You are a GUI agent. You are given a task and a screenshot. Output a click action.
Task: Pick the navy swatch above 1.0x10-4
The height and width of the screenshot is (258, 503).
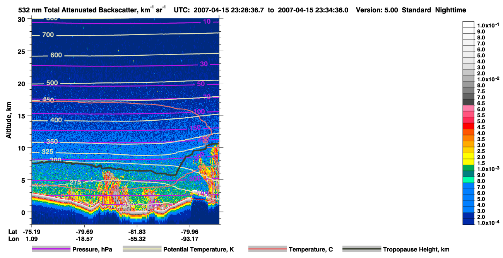pos(468,222)
